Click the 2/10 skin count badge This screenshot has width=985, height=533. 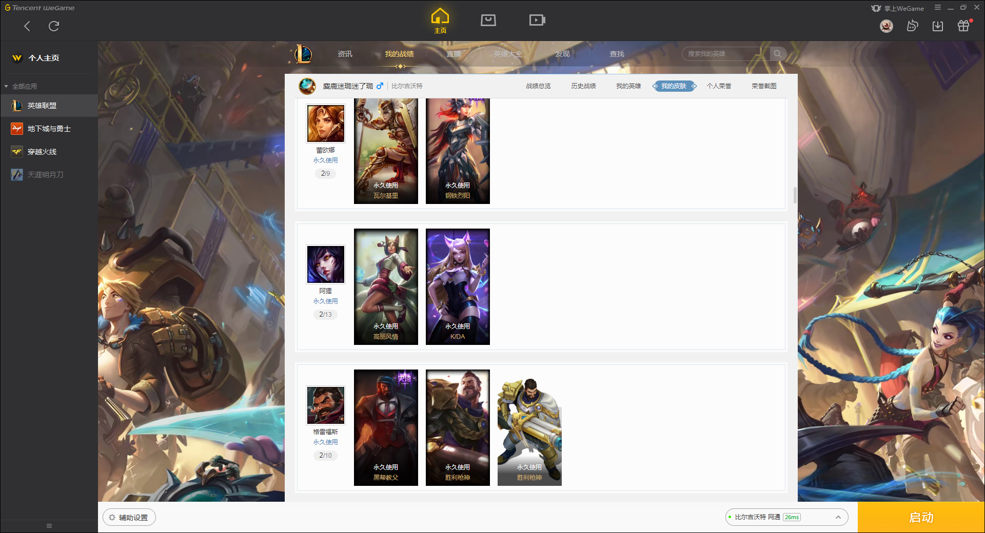pyautogui.click(x=325, y=456)
